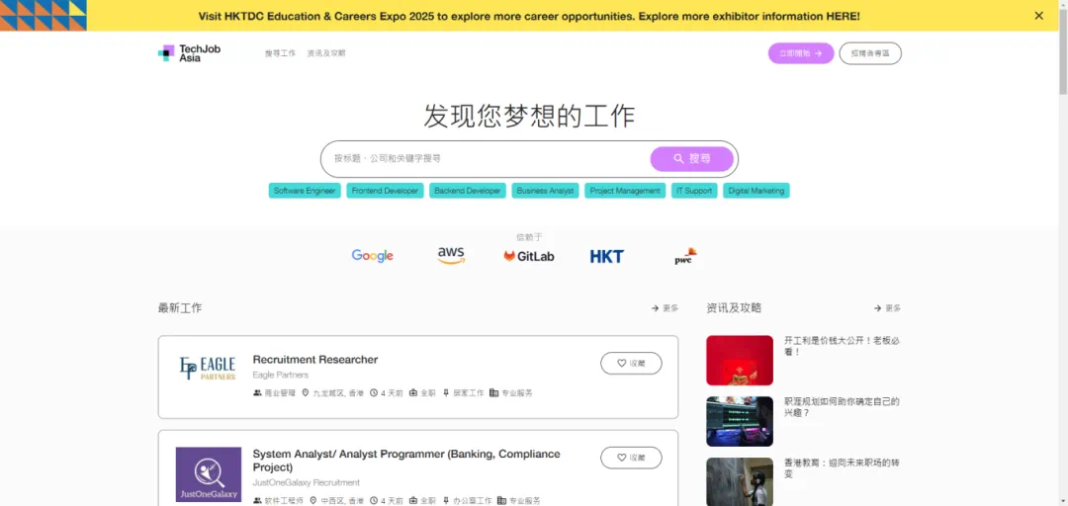1068x506 pixels.
Task: Toggle the heart 收藏 button for Recruitment Researcher
Action: coord(631,364)
